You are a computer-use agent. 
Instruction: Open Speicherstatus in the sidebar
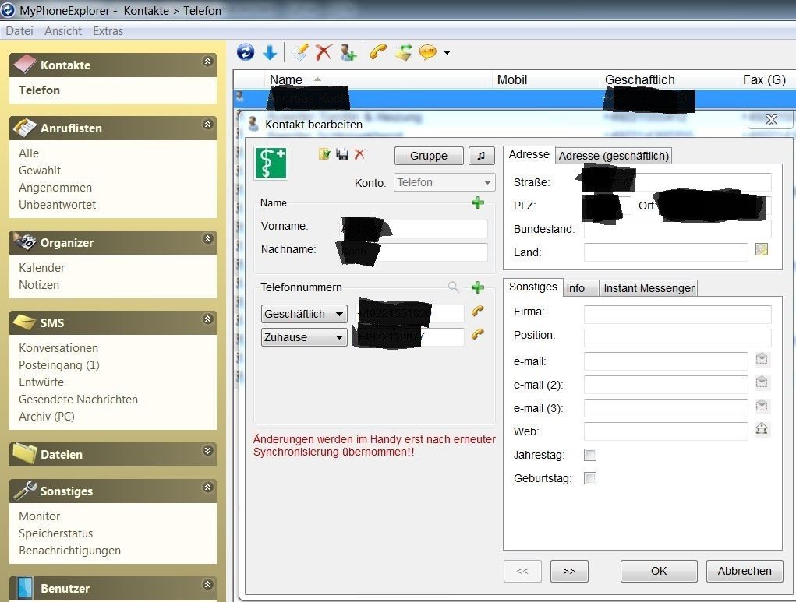56,533
